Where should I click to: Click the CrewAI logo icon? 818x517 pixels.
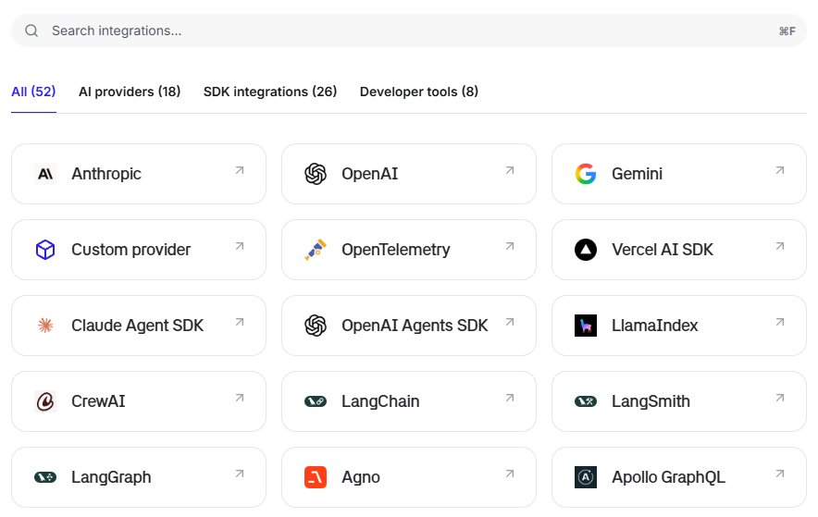tap(45, 401)
